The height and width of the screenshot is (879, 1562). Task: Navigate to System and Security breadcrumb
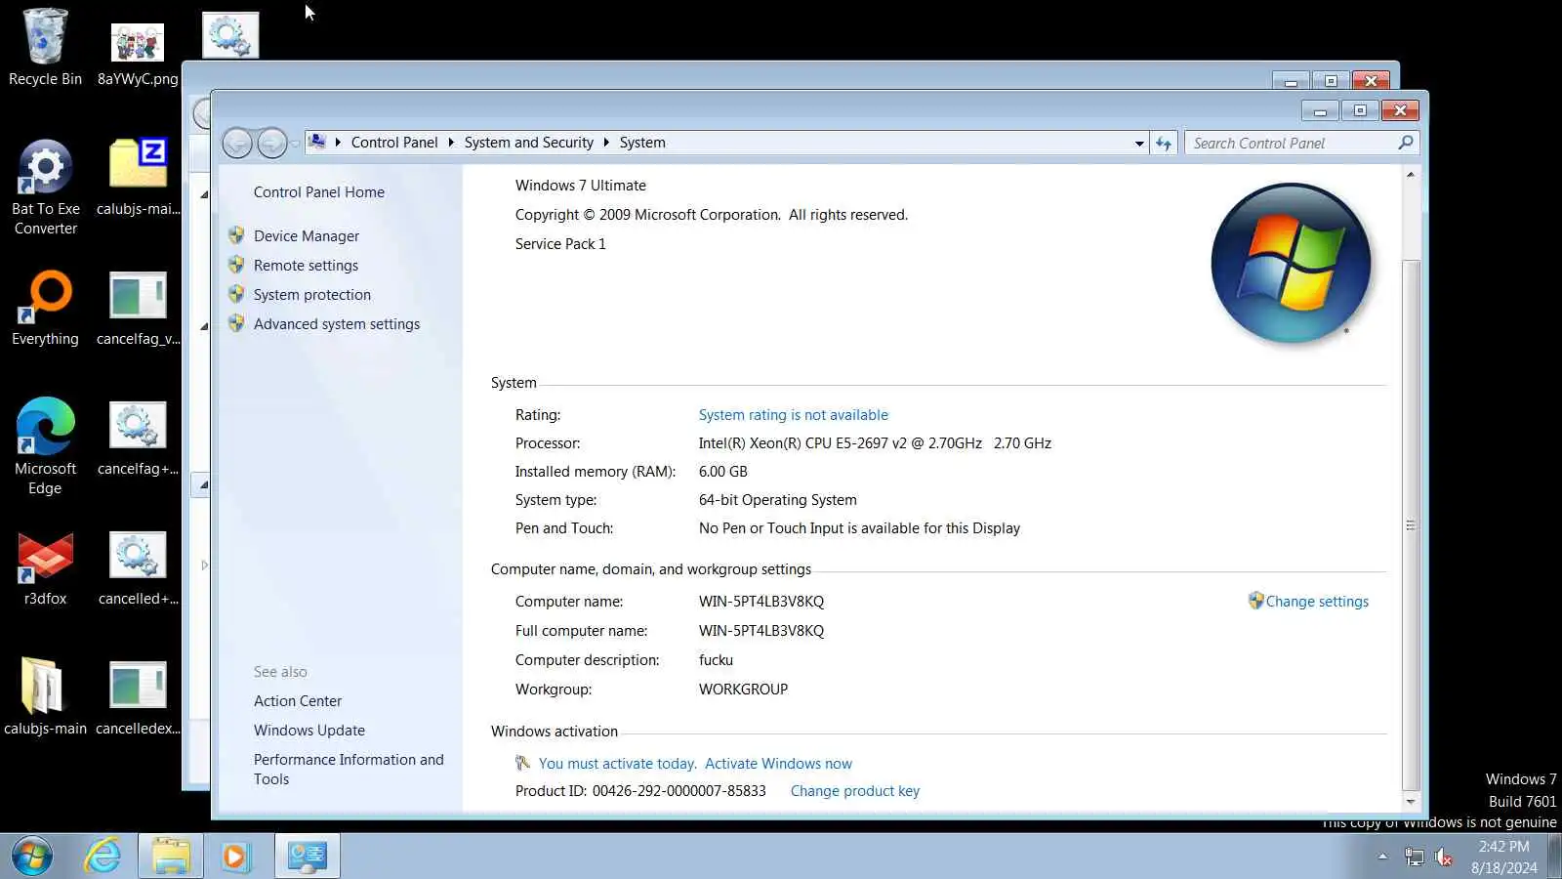pyautogui.click(x=528, y=143)
